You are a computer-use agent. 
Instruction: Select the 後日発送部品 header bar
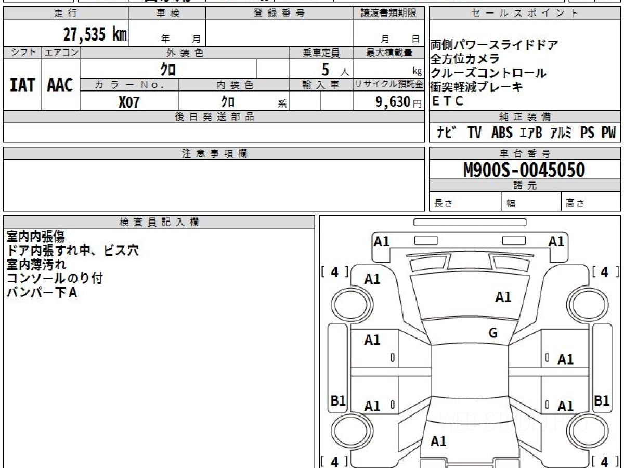point(214,117)
